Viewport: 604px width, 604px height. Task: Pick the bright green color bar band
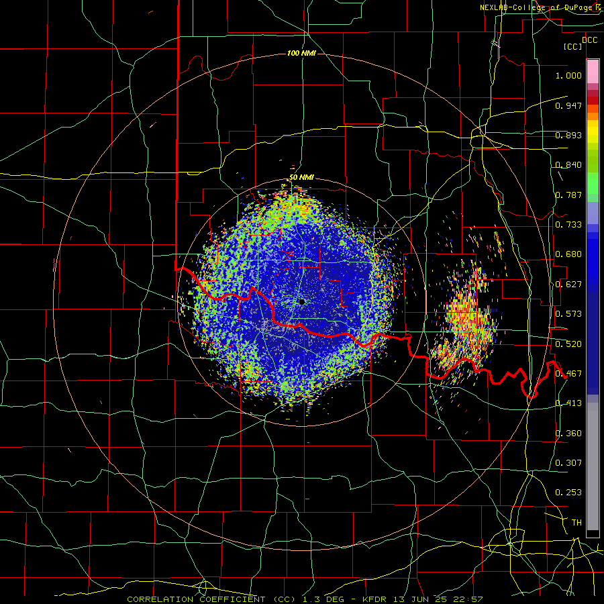point(593,183)
